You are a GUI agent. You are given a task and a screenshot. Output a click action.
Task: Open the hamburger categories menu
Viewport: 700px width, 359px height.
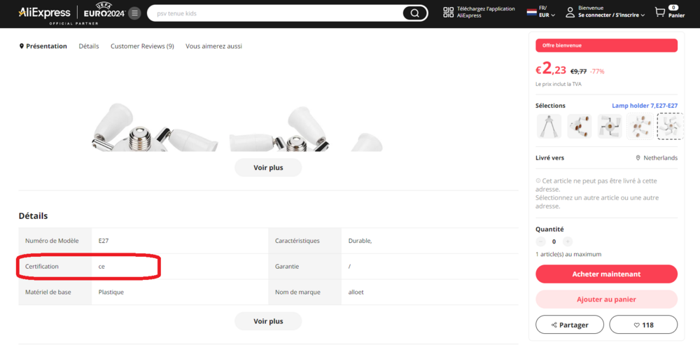(134, 13)
